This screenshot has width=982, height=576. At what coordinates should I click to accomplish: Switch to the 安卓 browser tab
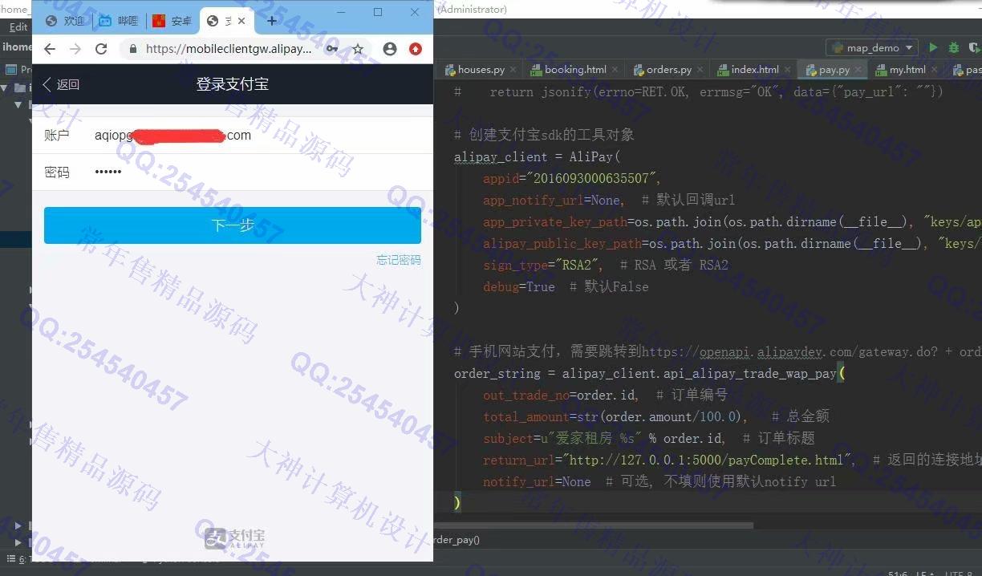pos(172,21)
